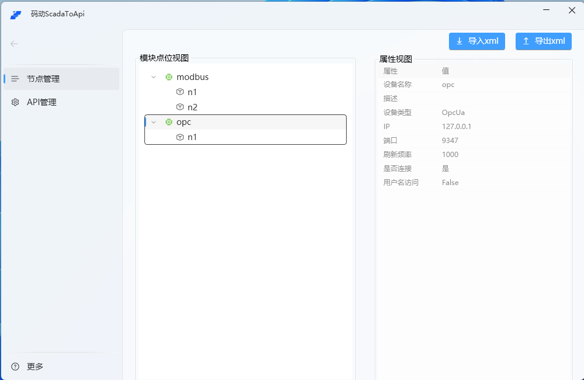Click the hexagon icon beside node n2
The height and width of the screenshot is (380, 584).
[x=179, y=107]
